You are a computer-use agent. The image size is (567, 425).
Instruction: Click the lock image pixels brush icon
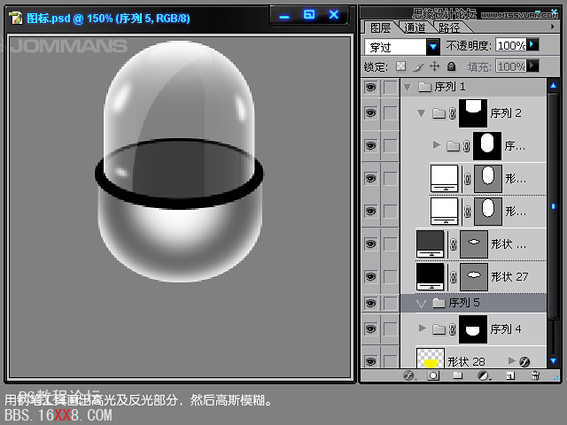coord(417,66)
